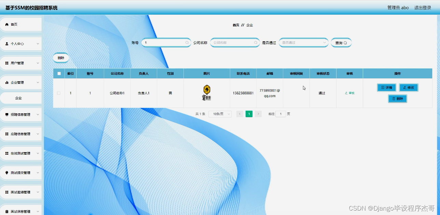Click the 删除 button above the table

coord(61,58)
